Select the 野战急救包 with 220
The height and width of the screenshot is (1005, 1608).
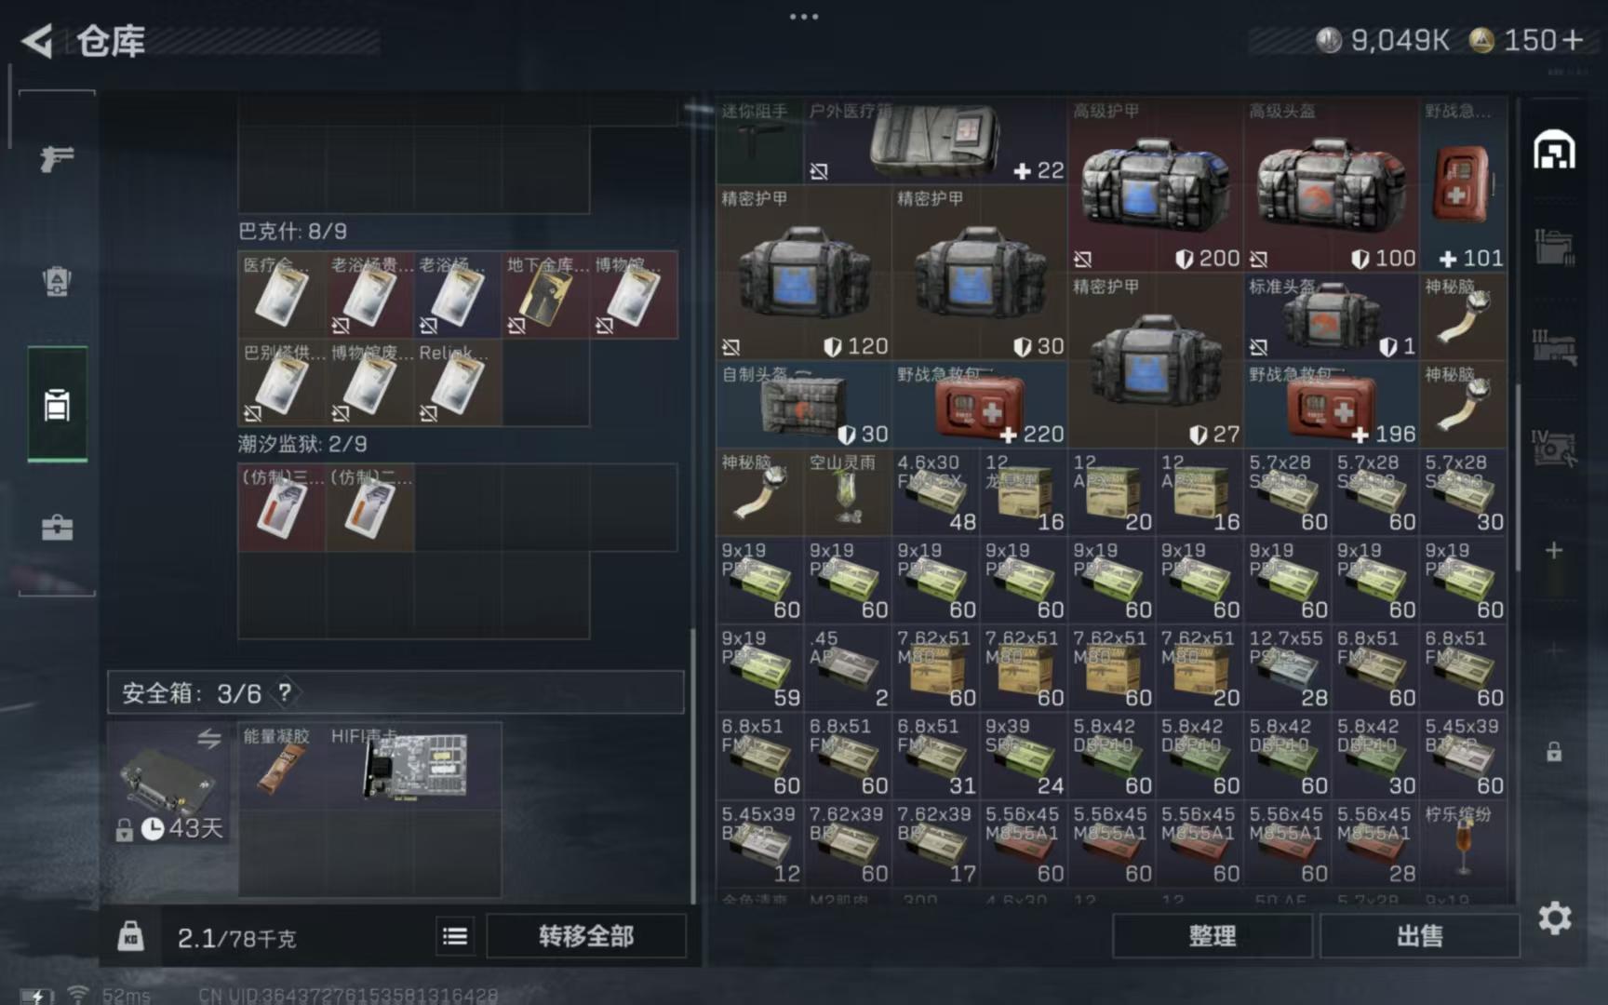pyautogui.click(x=980, y=404)
